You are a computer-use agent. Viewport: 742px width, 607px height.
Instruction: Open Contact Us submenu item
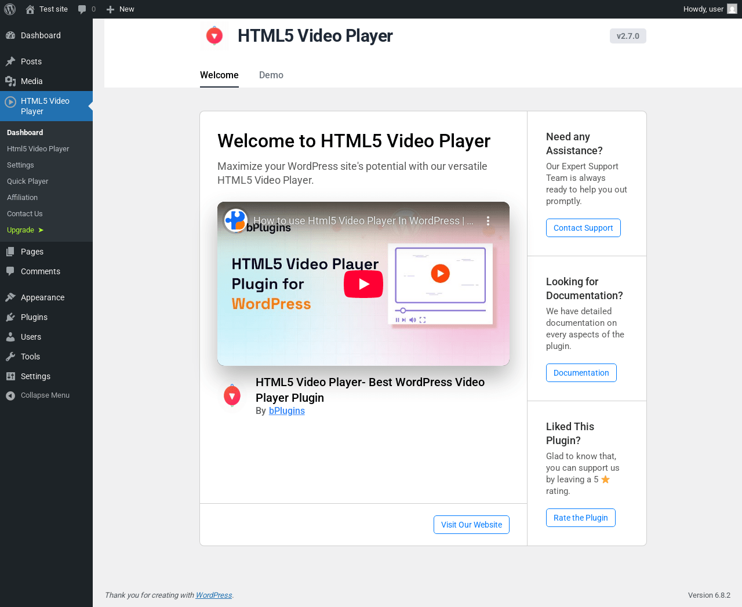(25, 214)
